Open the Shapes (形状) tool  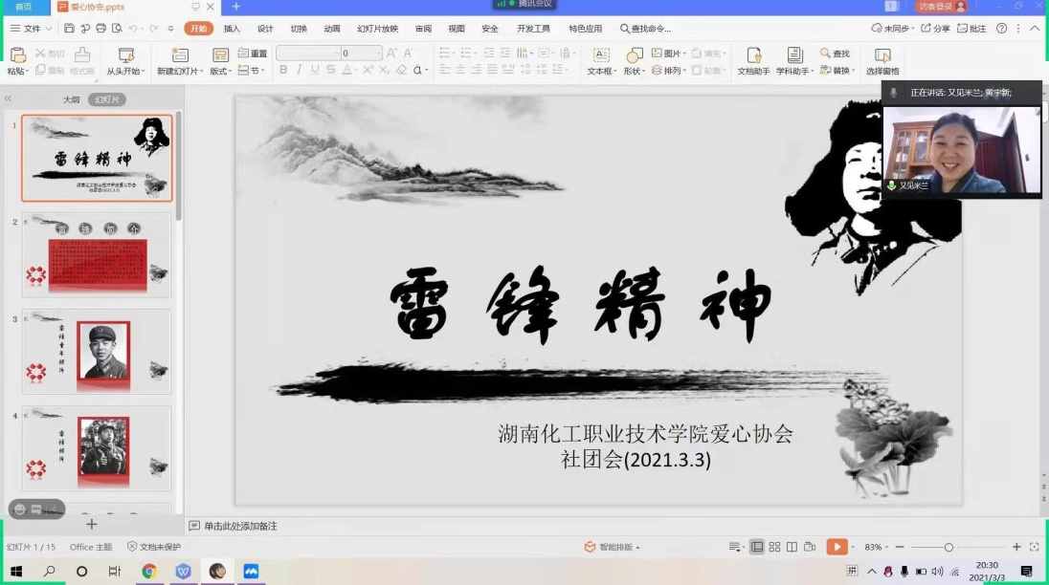pos(634,60)
